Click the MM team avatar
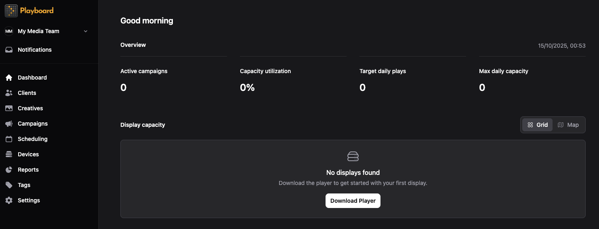 point(9,31)
